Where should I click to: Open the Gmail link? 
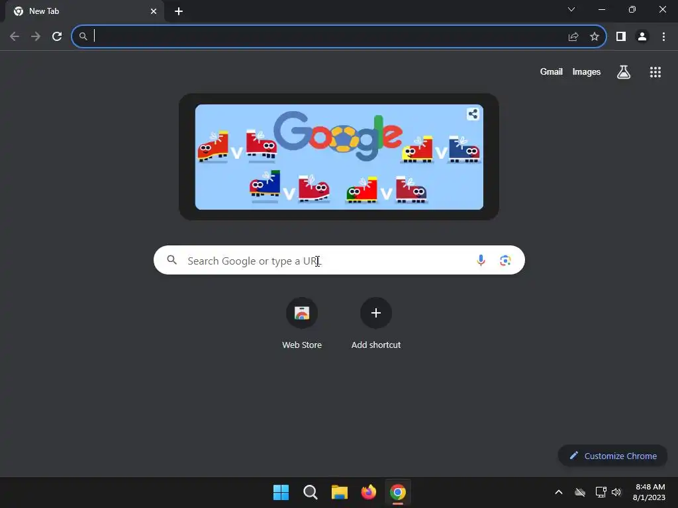point(551,71)
